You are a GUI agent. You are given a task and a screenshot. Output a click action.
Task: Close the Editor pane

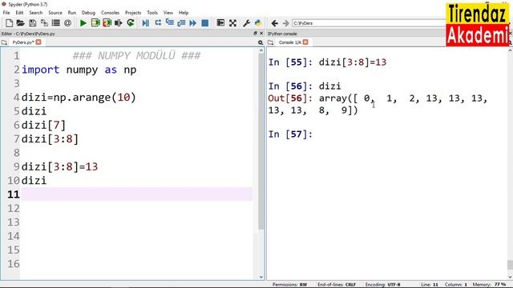(261, 34)
